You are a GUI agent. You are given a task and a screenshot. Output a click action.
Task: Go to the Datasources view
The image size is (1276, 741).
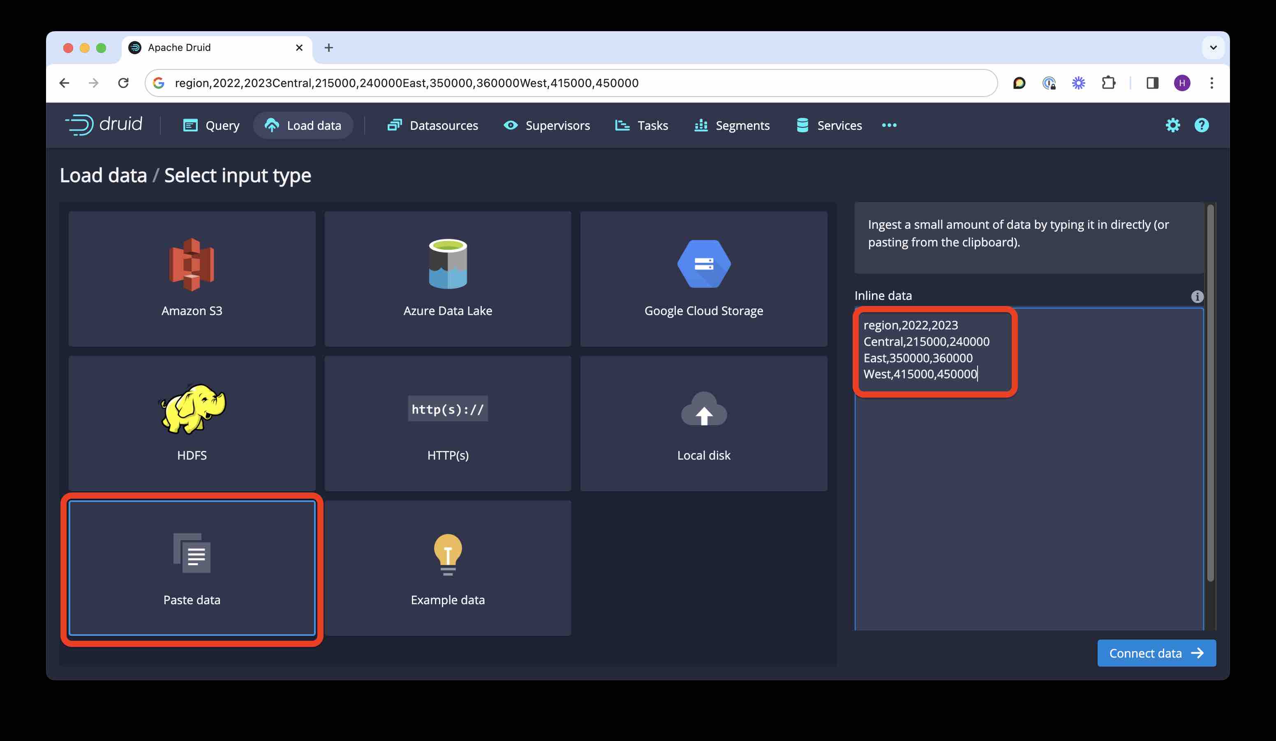(x=432, y=125)
